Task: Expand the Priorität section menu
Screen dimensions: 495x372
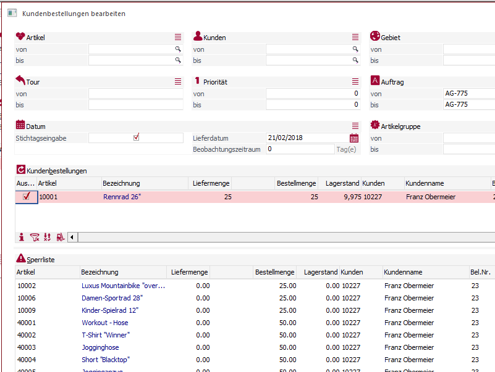Action: click(355, 81)
